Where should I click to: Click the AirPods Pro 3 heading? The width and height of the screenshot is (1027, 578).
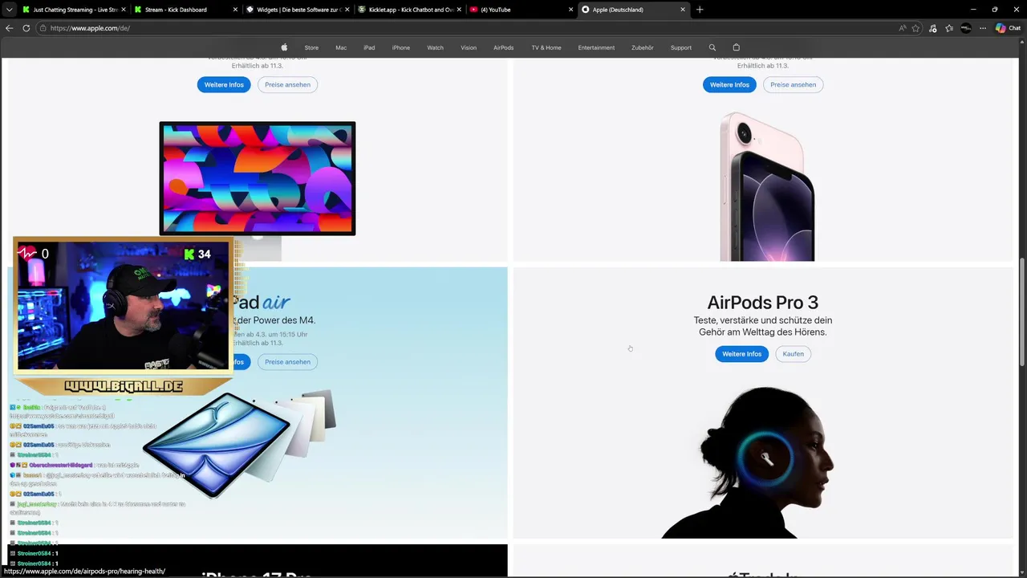pos(762,302)
